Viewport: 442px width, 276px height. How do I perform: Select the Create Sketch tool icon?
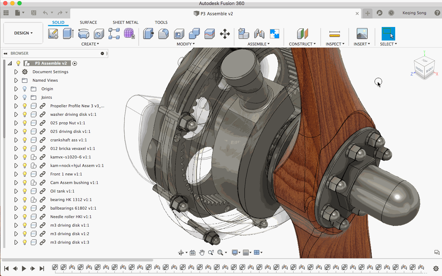point(53,34)
